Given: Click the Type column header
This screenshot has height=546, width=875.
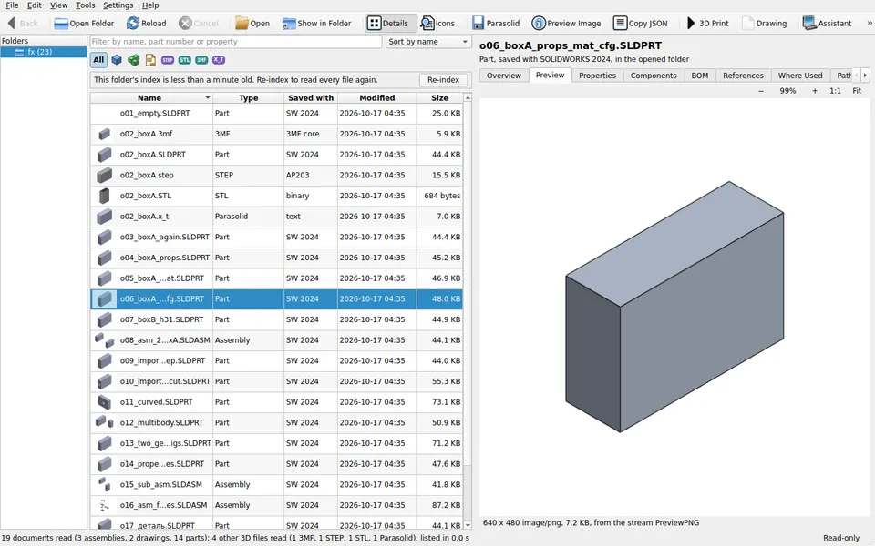Looking at the screenshot, I should tap(248, 98).
